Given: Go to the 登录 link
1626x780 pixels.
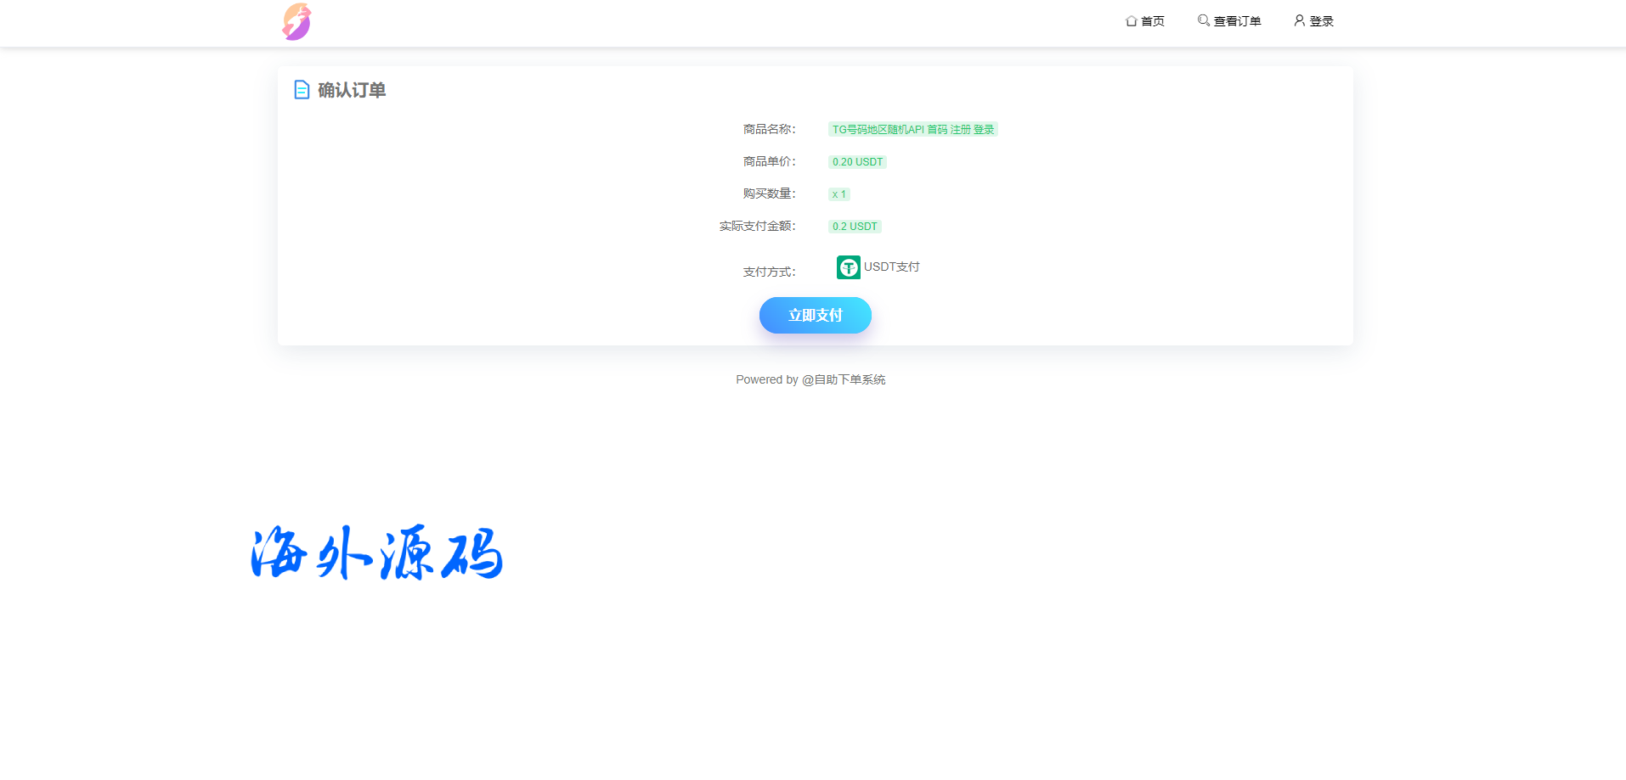Looking at the screenshot, I should (1321, 21).
